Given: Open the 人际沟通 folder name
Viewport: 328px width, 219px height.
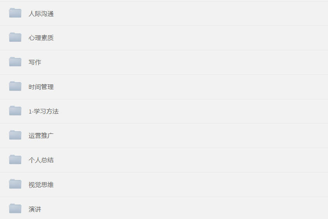Looking at the screenshot, I should pyautogui.click(x=41, y=14).
